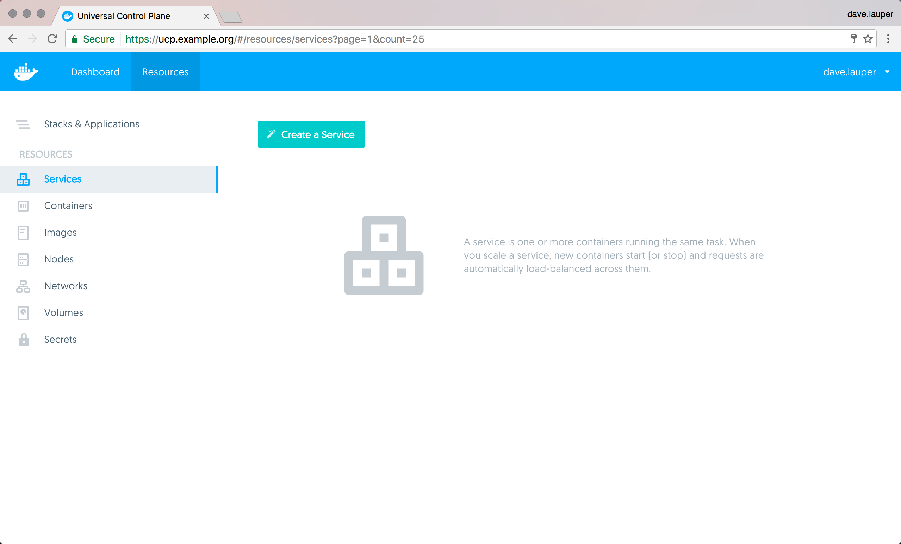Expand the dave.lauper user dropdown
This screenshot has height=544, width=901.
[x=856, y=72]
